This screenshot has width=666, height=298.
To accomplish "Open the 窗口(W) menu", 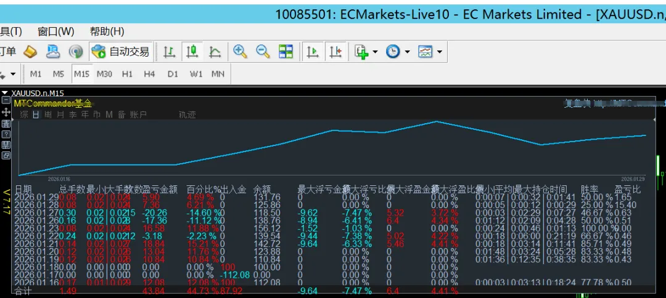I will click(55, 31).
